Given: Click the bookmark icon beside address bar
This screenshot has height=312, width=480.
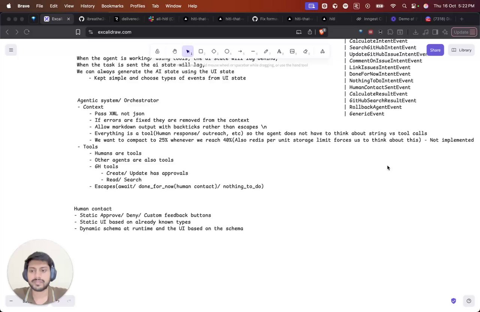Looking at the screenshot, I should [x=78, y=32].
